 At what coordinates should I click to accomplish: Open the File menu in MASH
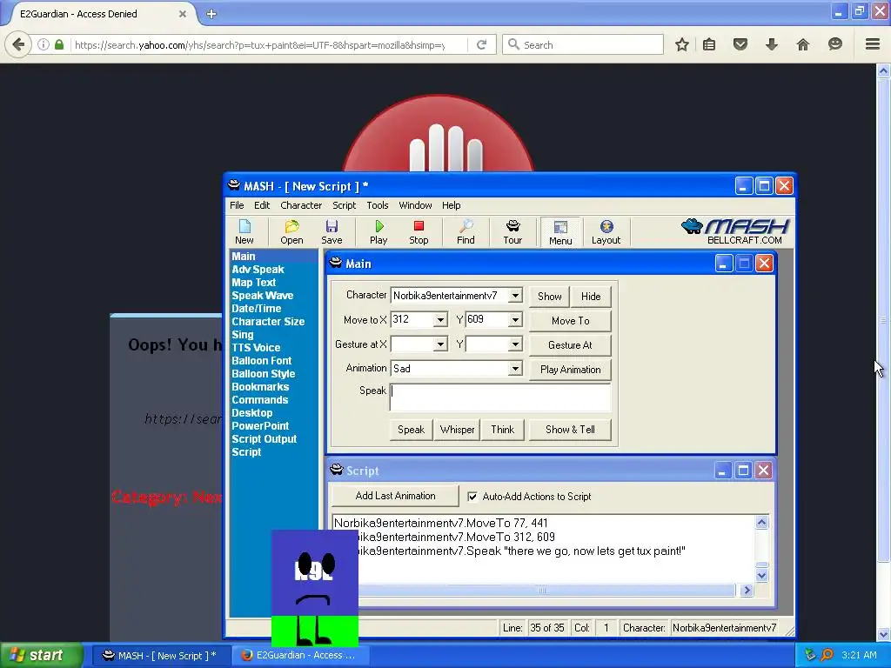coord(237,205)
